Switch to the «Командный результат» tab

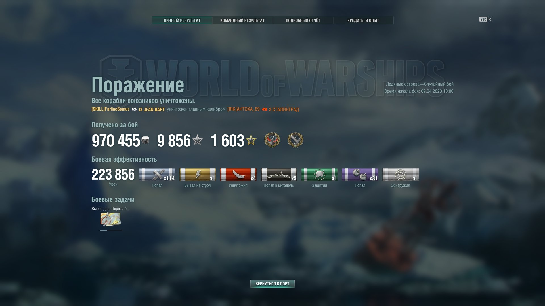coord(242,20)
